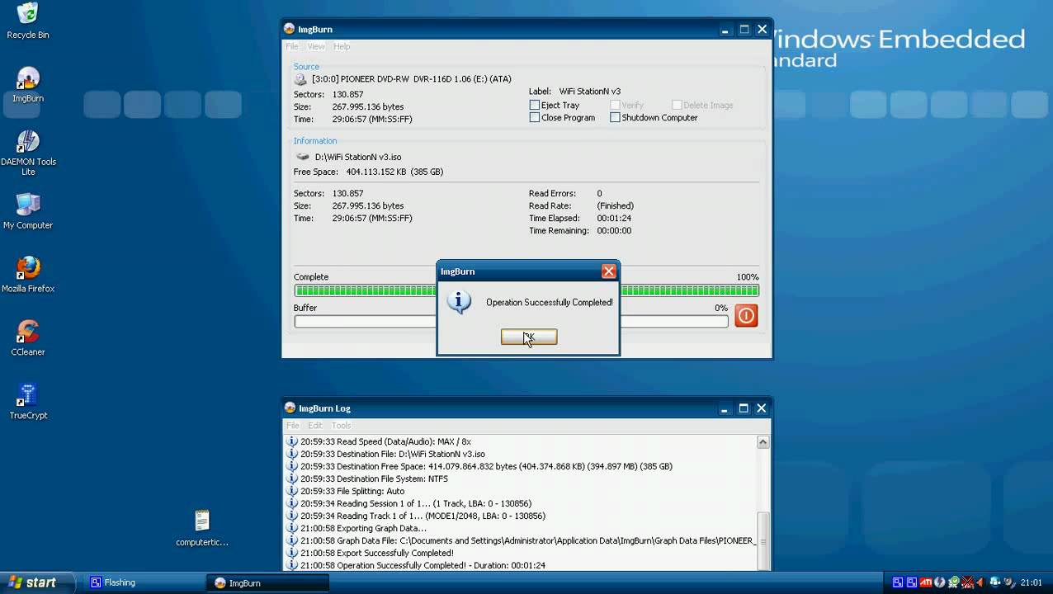Click log line 'Destination Free Space: 414.079.864.832 bytes'

(486, 466)
